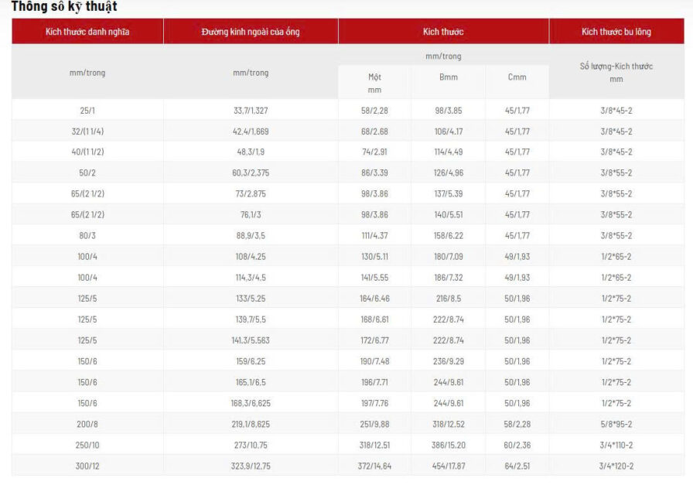
Task: Select cell '273/10.75'
Action: 251,446
